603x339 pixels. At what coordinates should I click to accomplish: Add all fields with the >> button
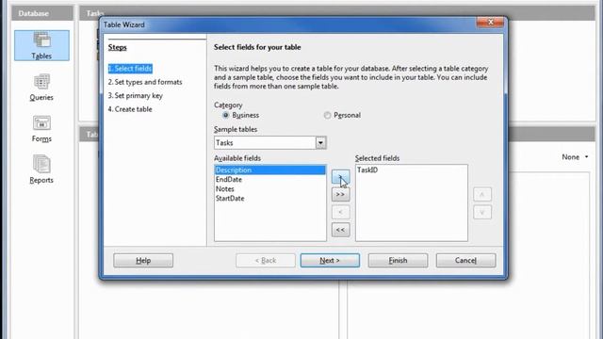click(340, 195)
